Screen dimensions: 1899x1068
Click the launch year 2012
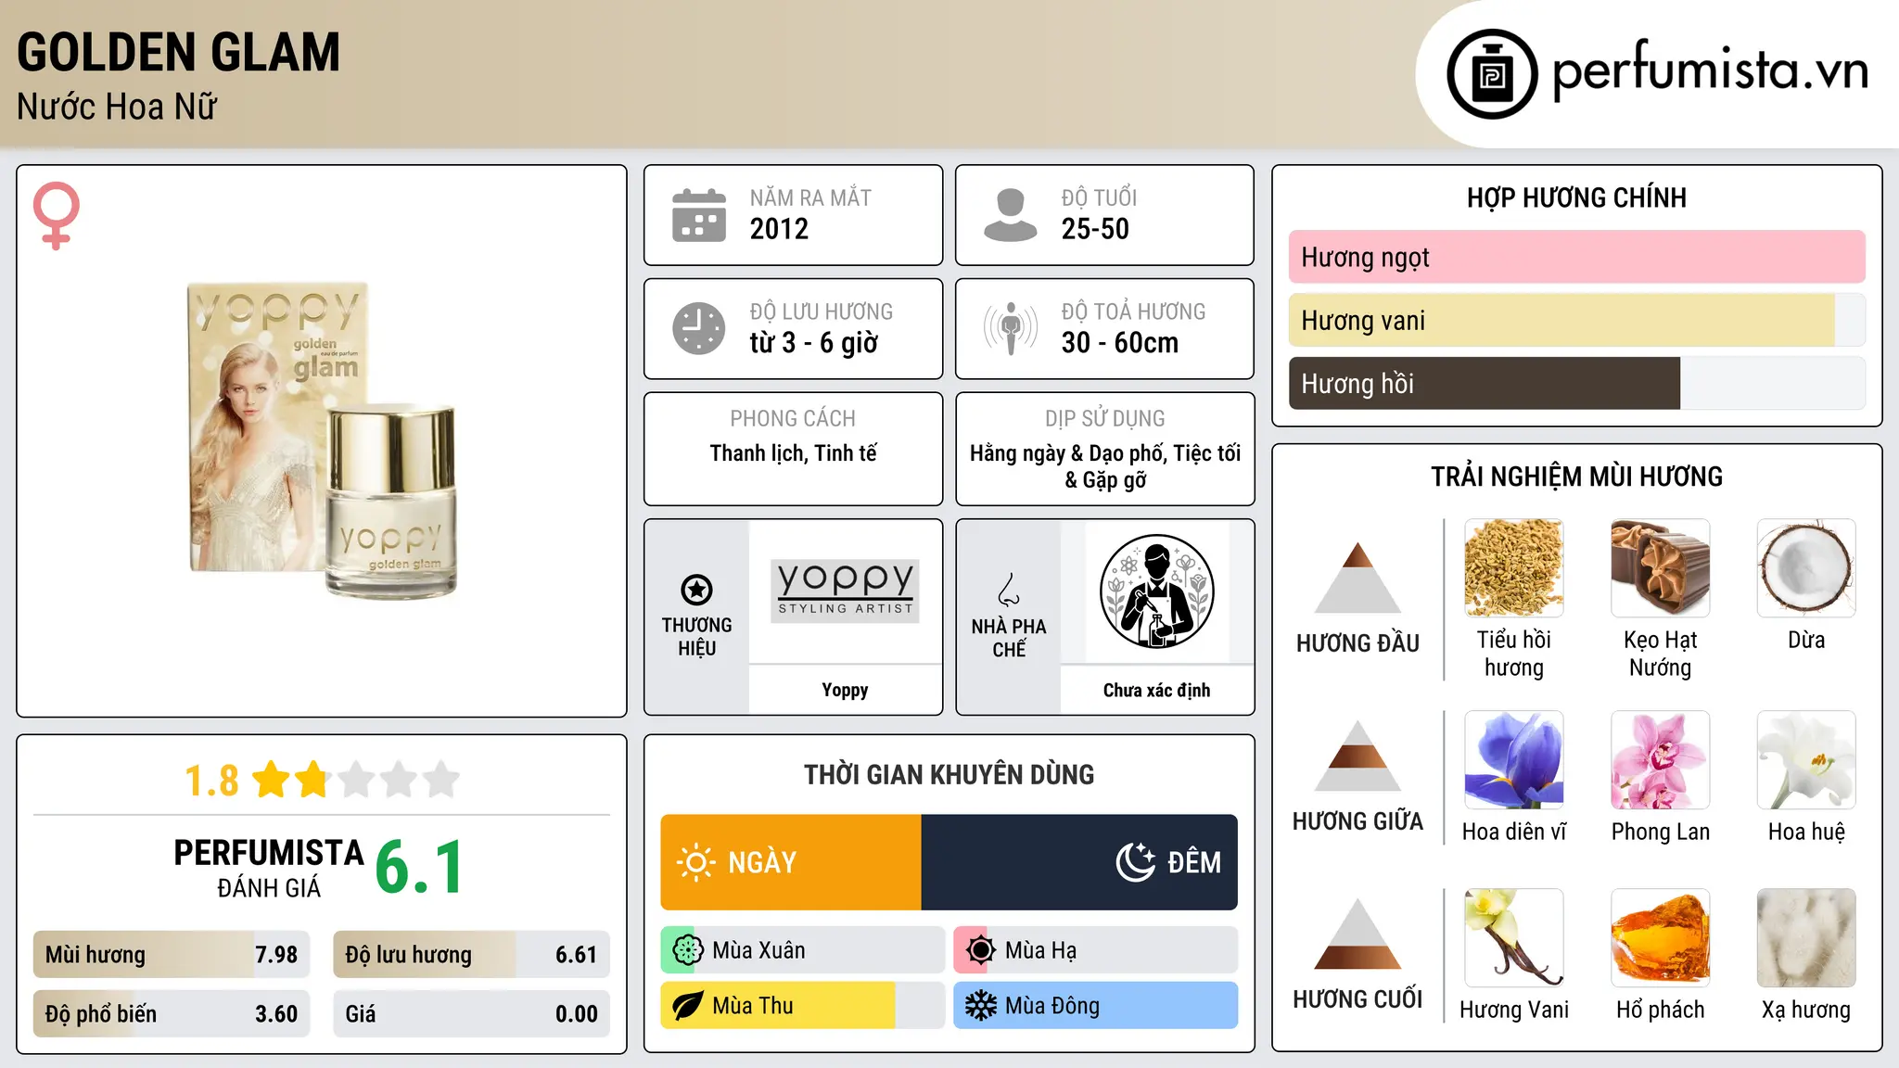[x=779, y=229]
